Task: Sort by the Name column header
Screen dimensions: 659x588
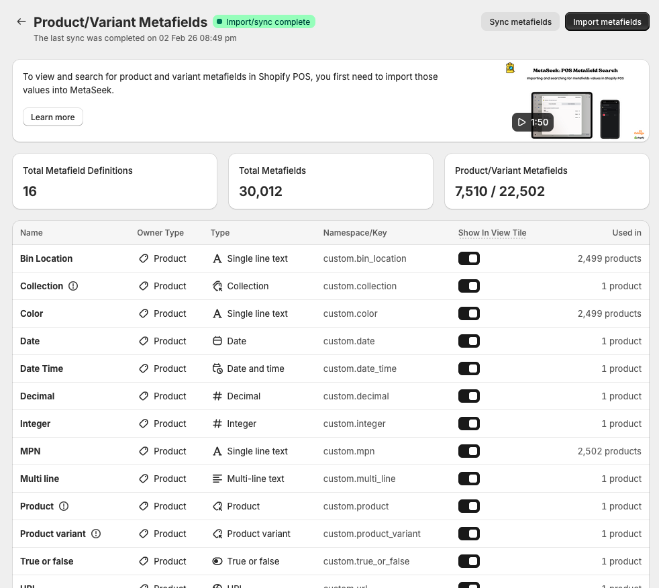Action: point(32,233)
